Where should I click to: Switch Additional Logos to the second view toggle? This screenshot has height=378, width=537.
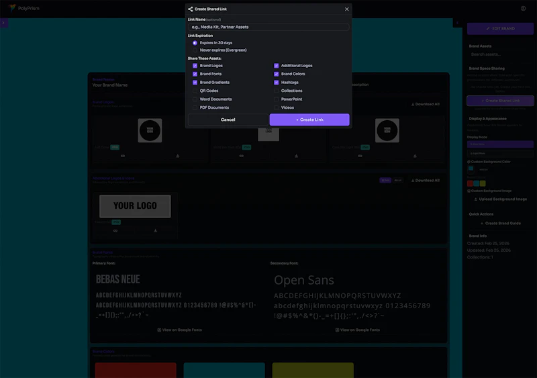click(397, 180)
